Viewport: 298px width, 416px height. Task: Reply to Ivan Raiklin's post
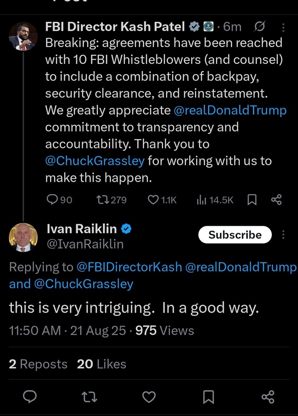click(x=31, y=397)
